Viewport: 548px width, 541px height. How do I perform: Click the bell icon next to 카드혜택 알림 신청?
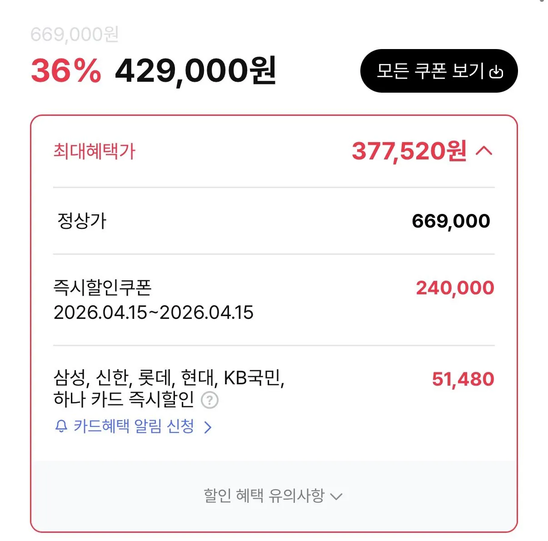pyautogui.click(x=60, y=426)
